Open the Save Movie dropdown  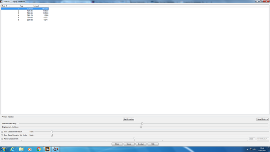click(x=262, y=119)
